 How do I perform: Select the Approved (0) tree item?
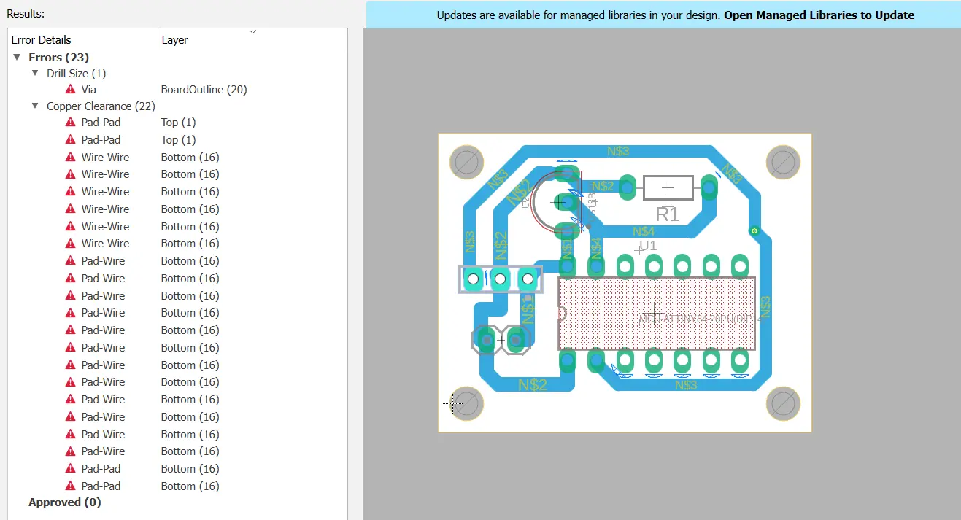(x=64, y=502)
